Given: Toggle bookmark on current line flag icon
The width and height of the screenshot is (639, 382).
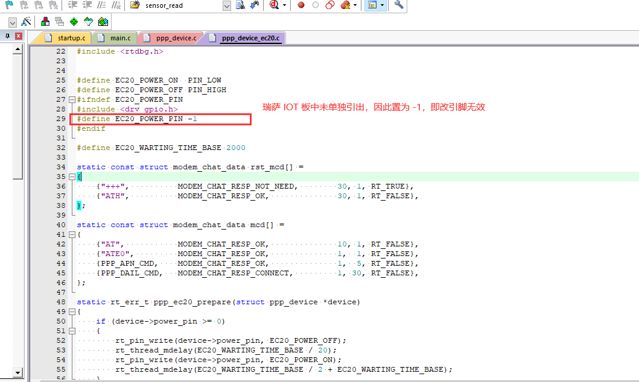Looking at the screenshot, I should coord(10,5).
